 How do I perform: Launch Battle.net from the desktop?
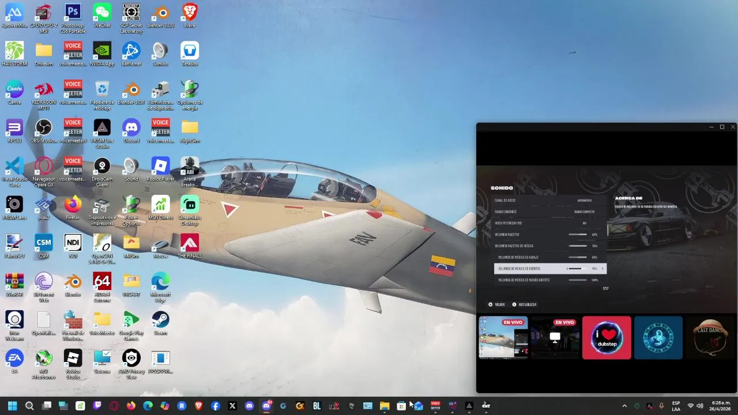(x=131, y=54)
